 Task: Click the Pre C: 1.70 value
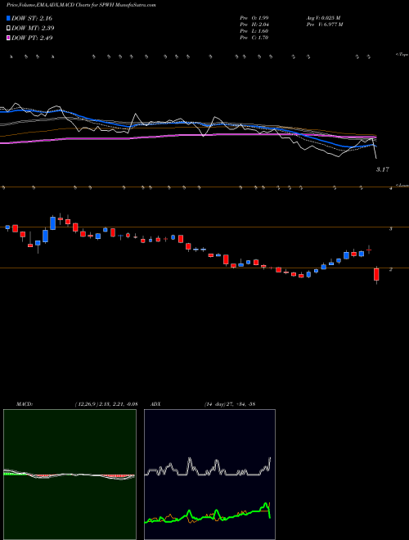pos(254,38)
